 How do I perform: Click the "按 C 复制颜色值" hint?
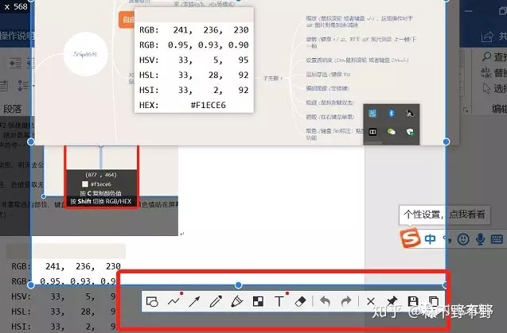click(100, 193)
